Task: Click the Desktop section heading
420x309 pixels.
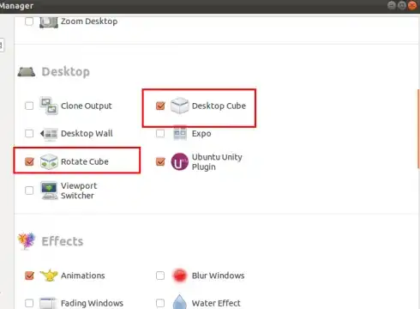Action: point(66,72)
